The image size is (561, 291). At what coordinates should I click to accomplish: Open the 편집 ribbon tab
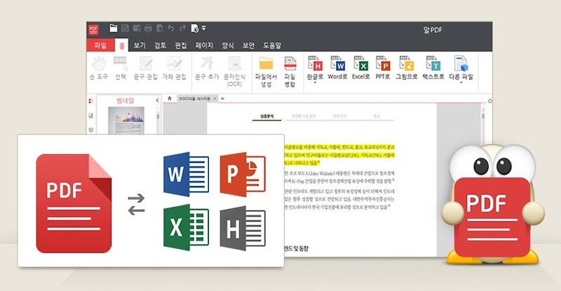[181, 45]
